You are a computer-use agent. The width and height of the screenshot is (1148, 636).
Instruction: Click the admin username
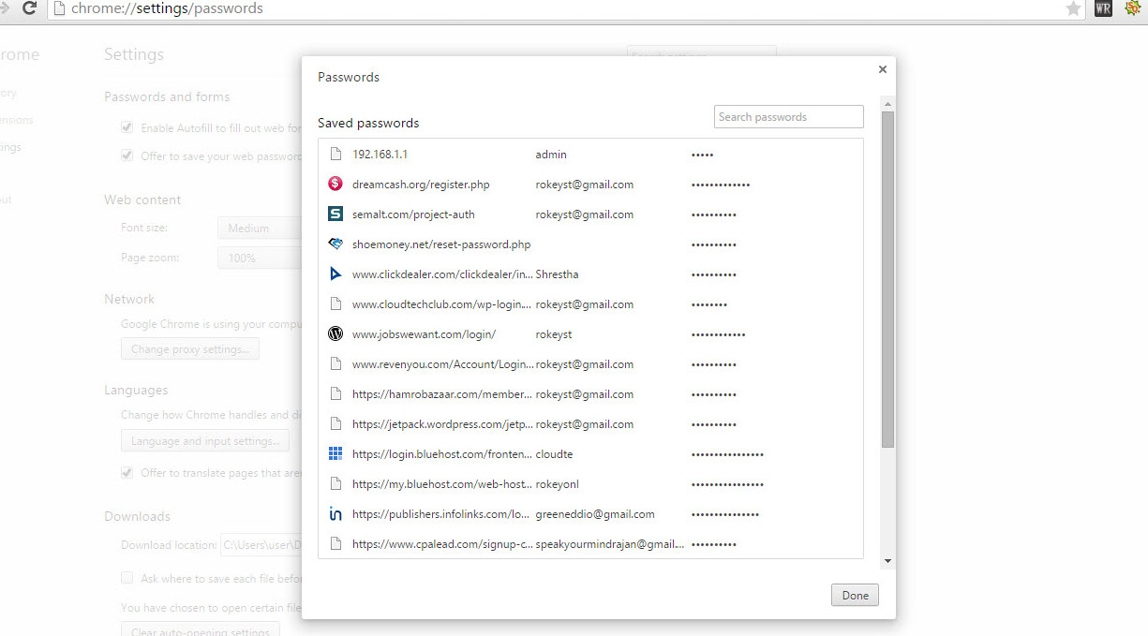[551, 155]
